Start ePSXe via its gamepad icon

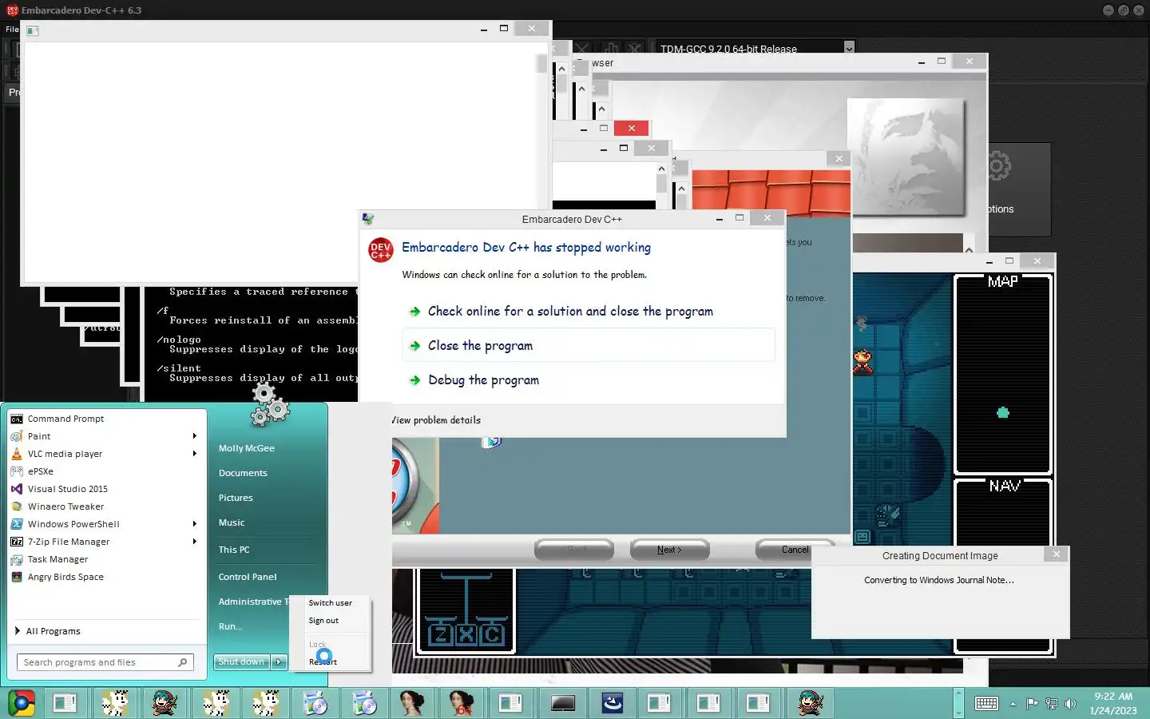tap(17, 471)
